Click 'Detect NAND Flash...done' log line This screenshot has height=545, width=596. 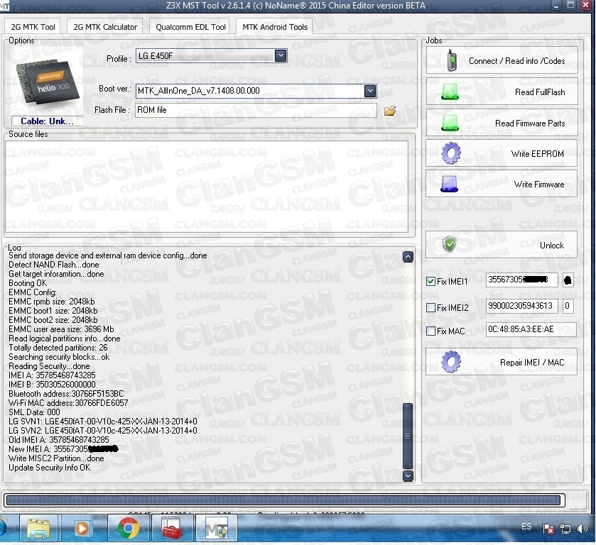click(53, 265)
